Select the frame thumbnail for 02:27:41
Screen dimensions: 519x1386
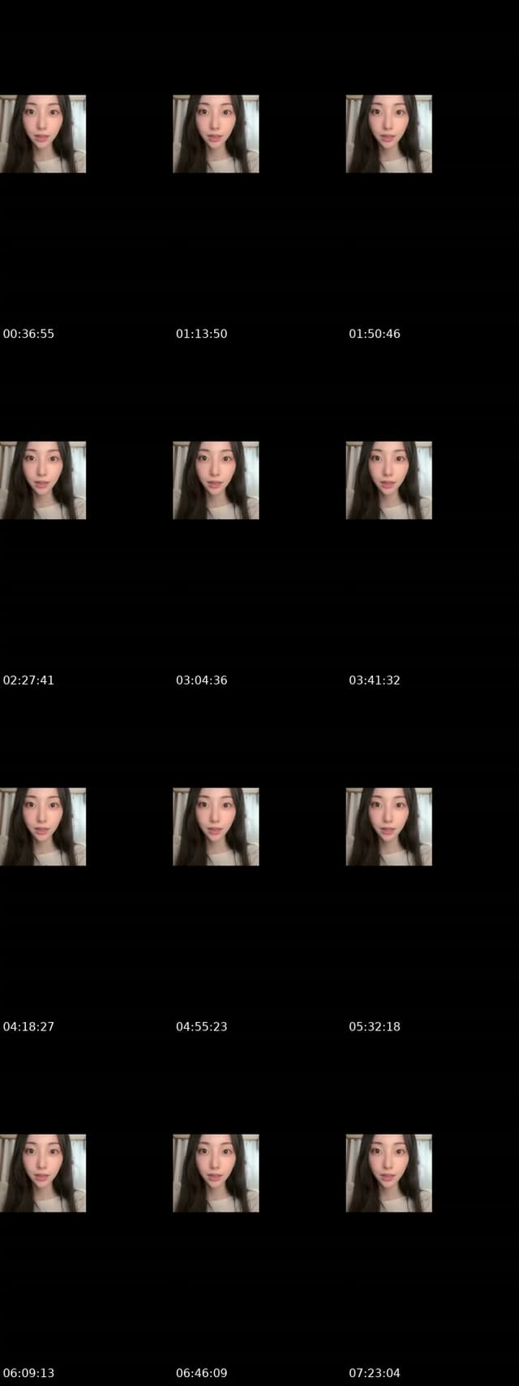pos(43,481)
